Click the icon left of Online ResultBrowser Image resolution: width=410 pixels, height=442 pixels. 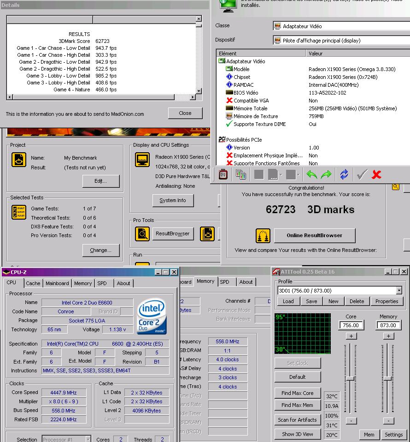[263, 236]
